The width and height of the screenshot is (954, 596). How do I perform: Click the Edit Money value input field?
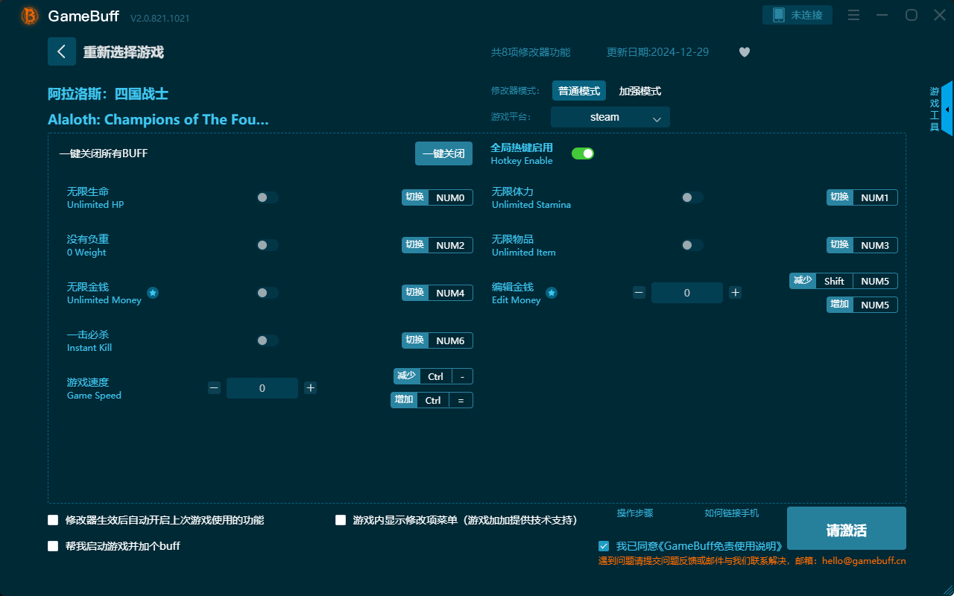point(686,293)
